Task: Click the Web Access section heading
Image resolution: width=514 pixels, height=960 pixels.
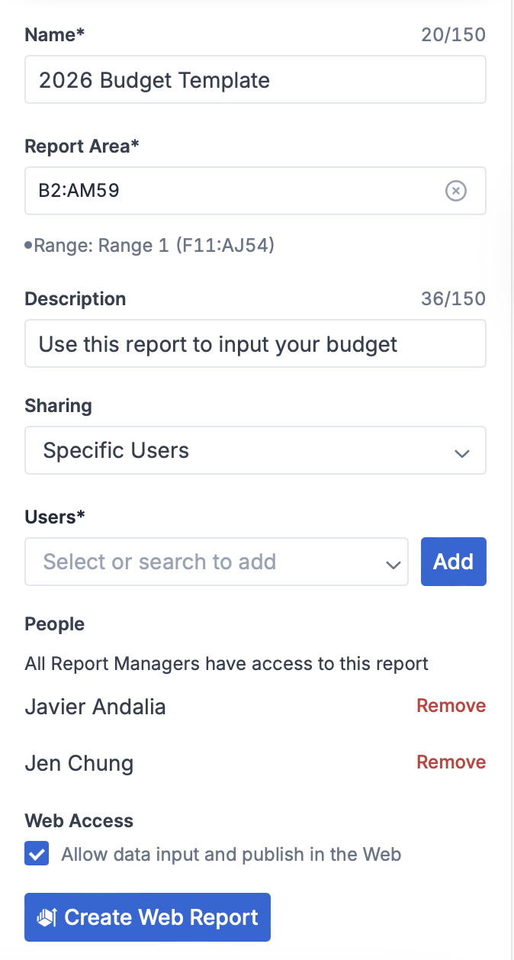Action: tap(79, 821)
